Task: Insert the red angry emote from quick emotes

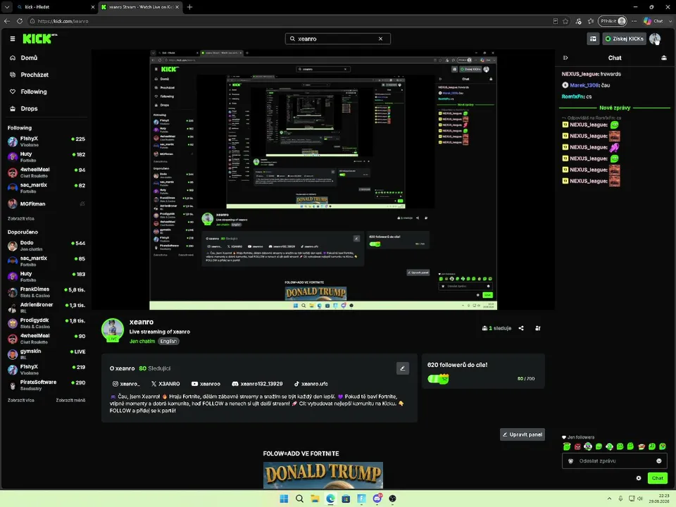Action: coord(577,446)
